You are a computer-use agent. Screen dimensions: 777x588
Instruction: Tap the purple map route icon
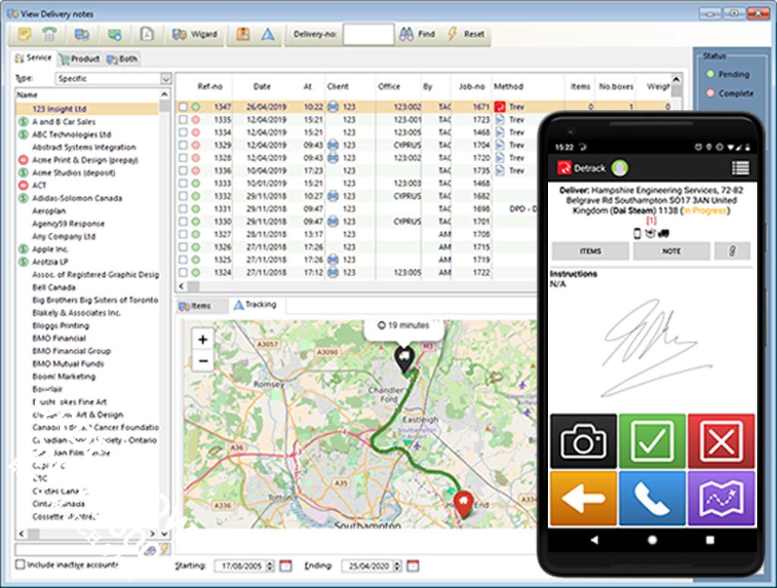[722, 498]
